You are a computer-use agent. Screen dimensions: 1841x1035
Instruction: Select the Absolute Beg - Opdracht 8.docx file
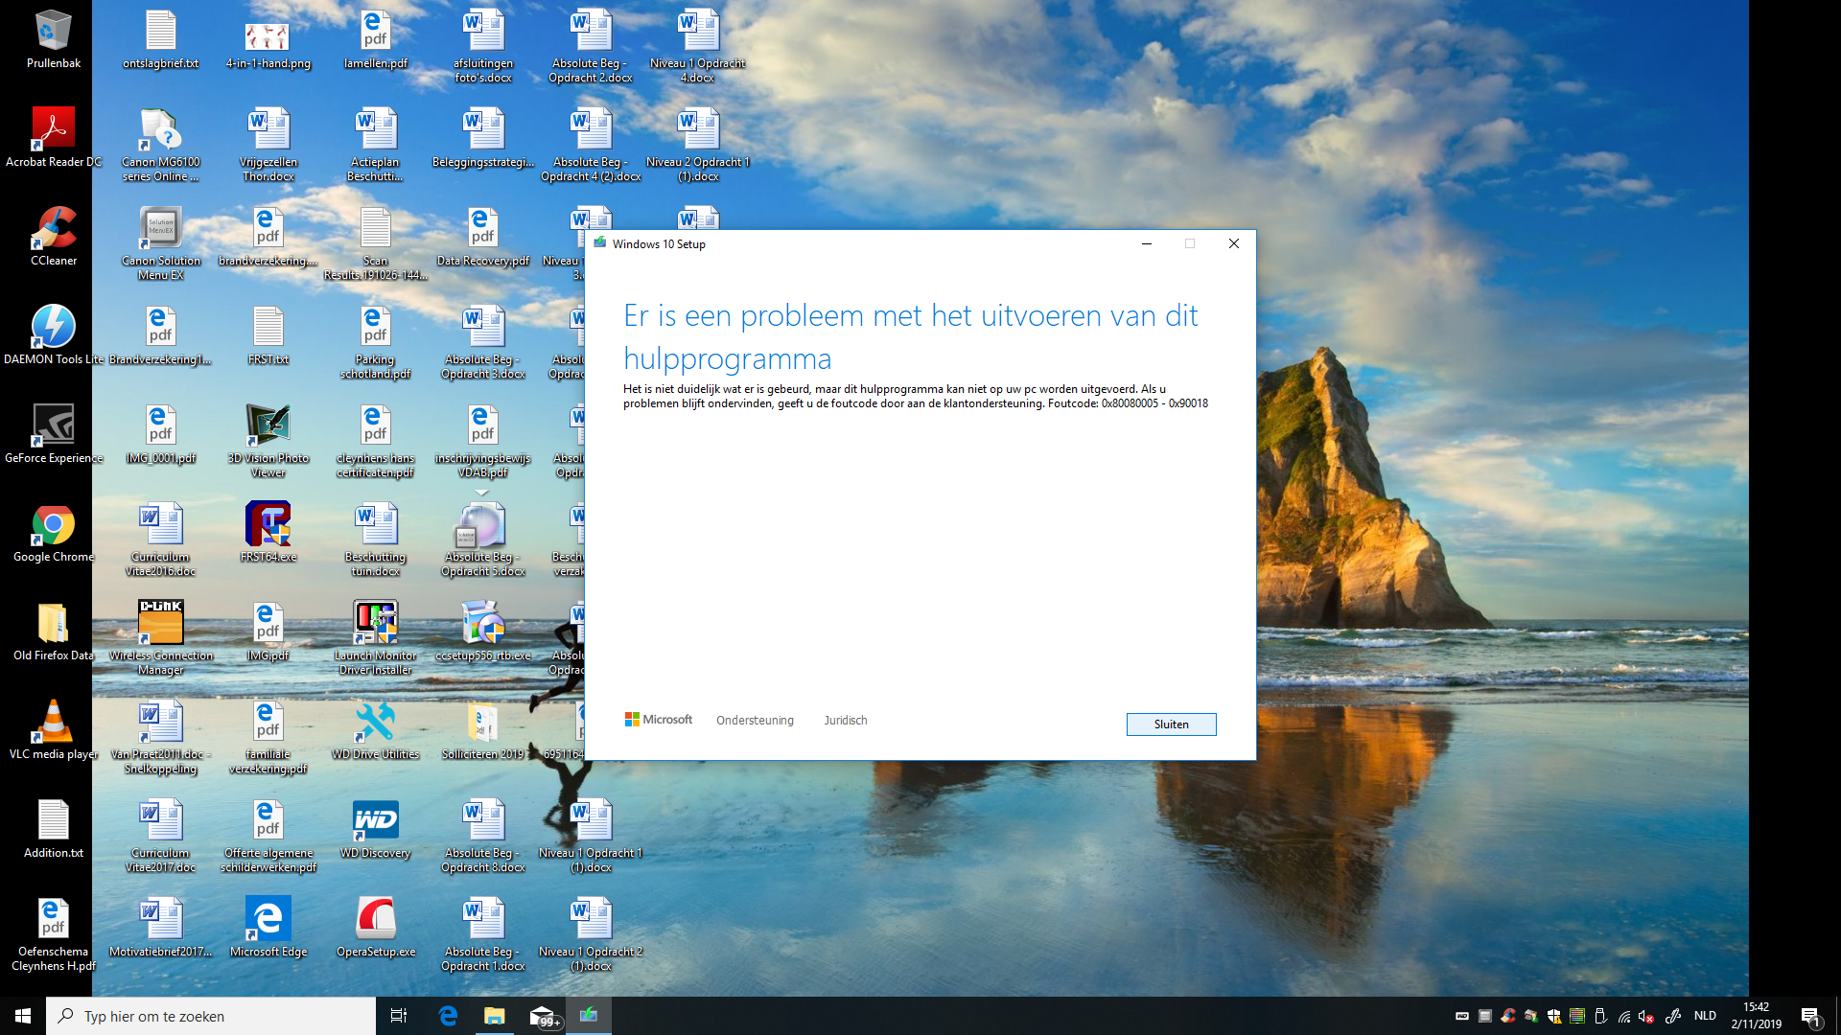483,836
